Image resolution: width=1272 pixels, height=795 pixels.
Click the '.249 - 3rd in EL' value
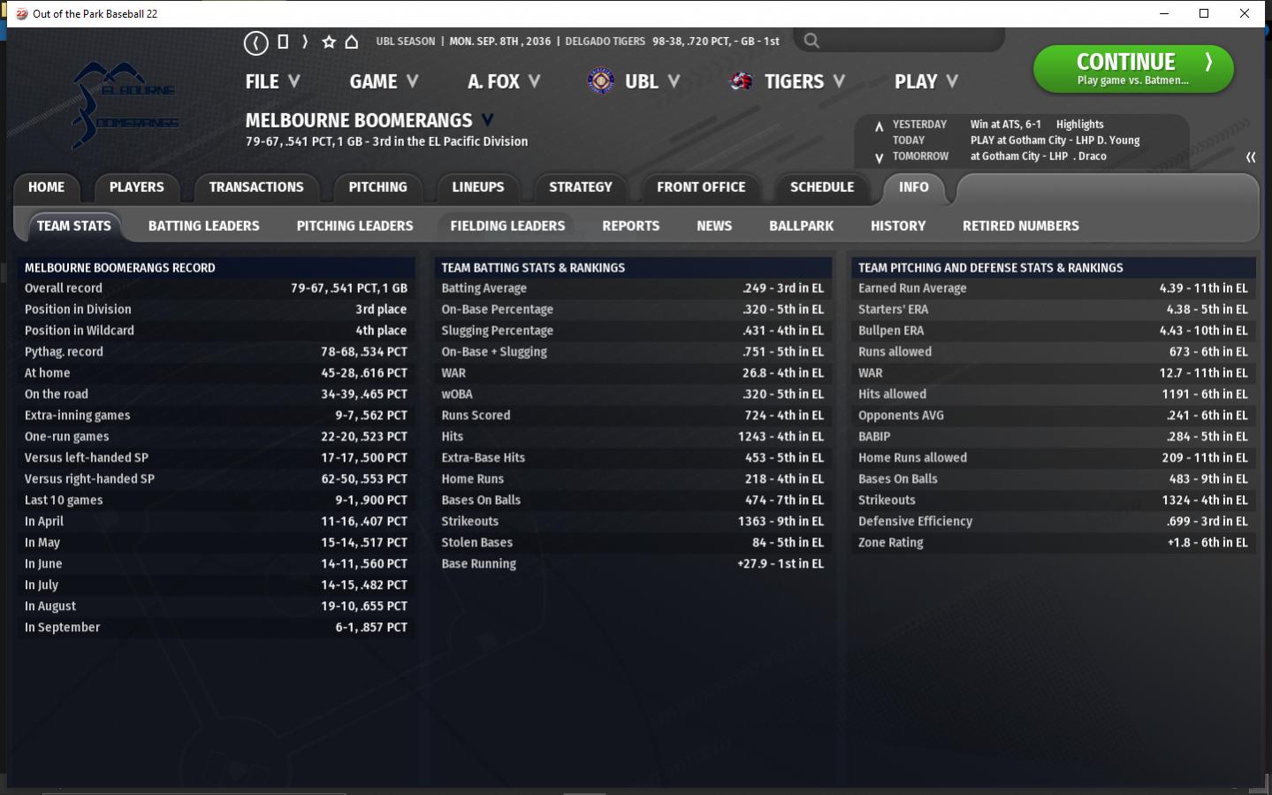tap(783, 288)
